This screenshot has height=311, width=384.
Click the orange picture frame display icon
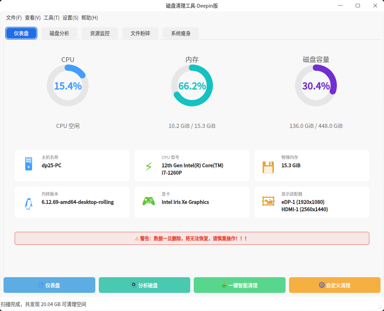268,202
